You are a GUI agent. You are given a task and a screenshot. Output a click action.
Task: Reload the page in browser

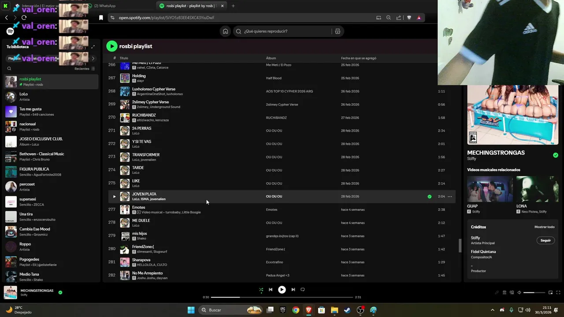[x=24, y=18]
